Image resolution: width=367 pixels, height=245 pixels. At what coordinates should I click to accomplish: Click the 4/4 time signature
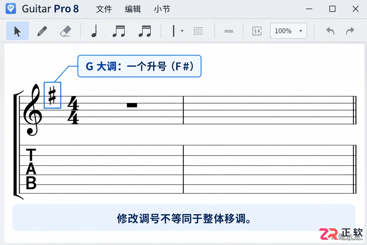click(73, 110)
